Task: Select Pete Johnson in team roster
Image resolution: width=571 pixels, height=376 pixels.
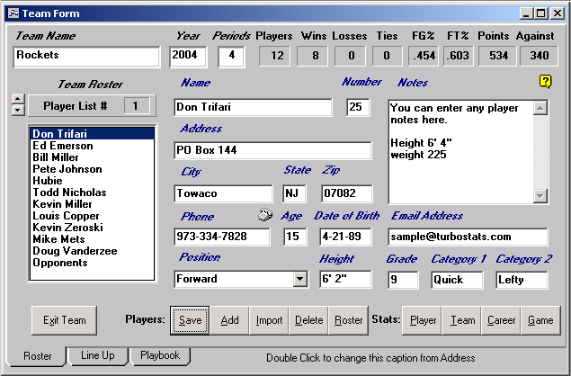Action: pyautogui.click(x=92, y=169)
